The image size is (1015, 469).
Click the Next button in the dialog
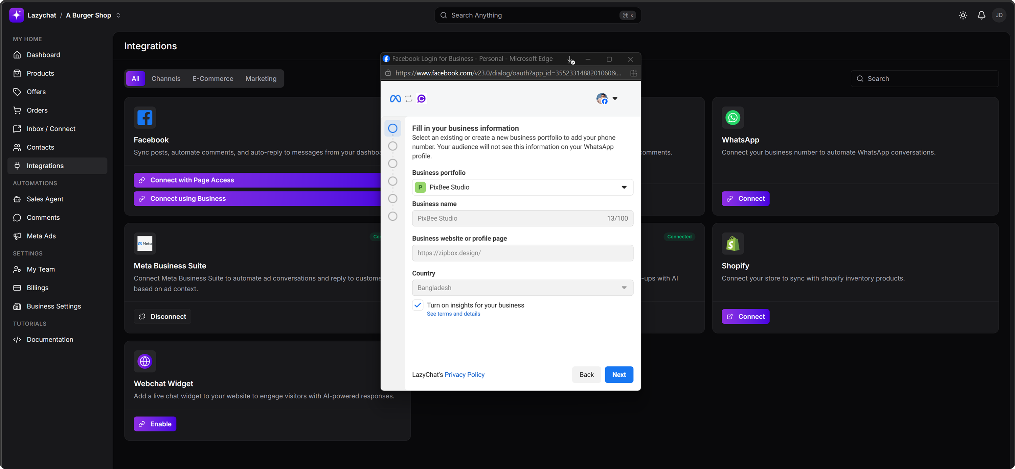click(x=618, y=375)
